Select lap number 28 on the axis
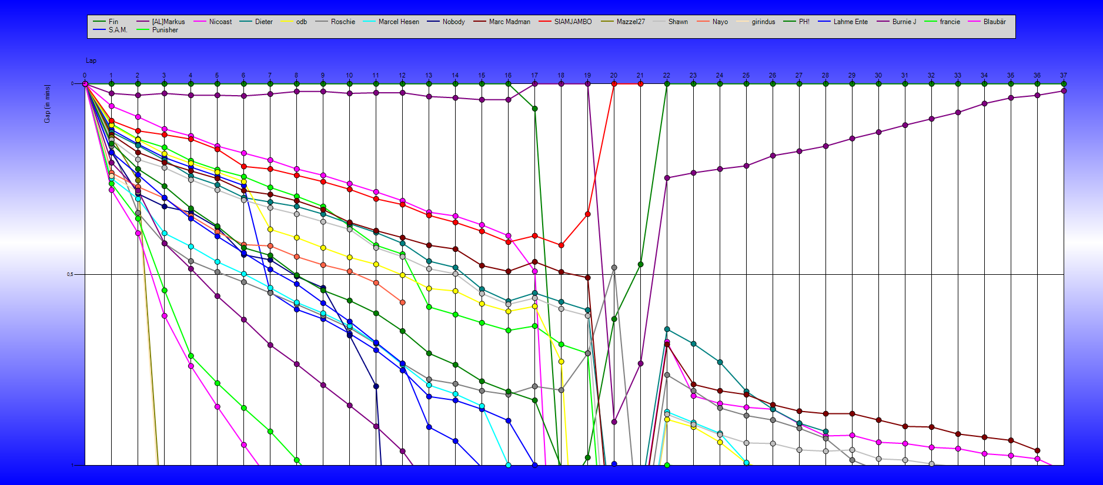 [825, 75]
